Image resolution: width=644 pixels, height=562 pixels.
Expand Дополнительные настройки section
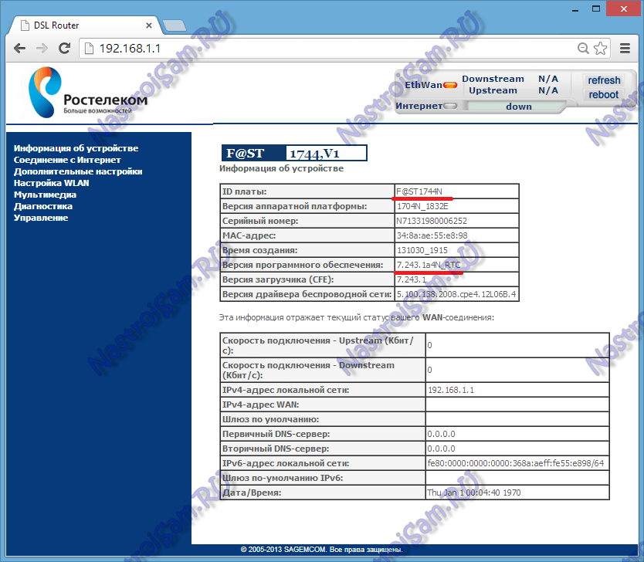tap(78, 171)
